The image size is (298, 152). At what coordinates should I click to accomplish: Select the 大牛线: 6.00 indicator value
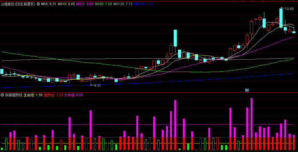pyautogui.click(x=73, y=95)
